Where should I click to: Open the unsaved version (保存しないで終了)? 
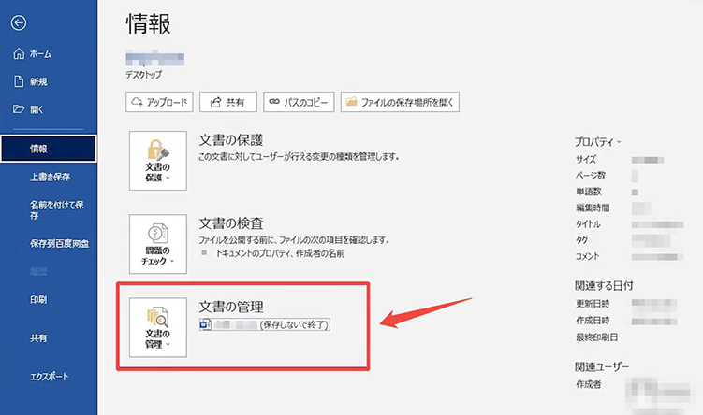[x=265, y=324]
